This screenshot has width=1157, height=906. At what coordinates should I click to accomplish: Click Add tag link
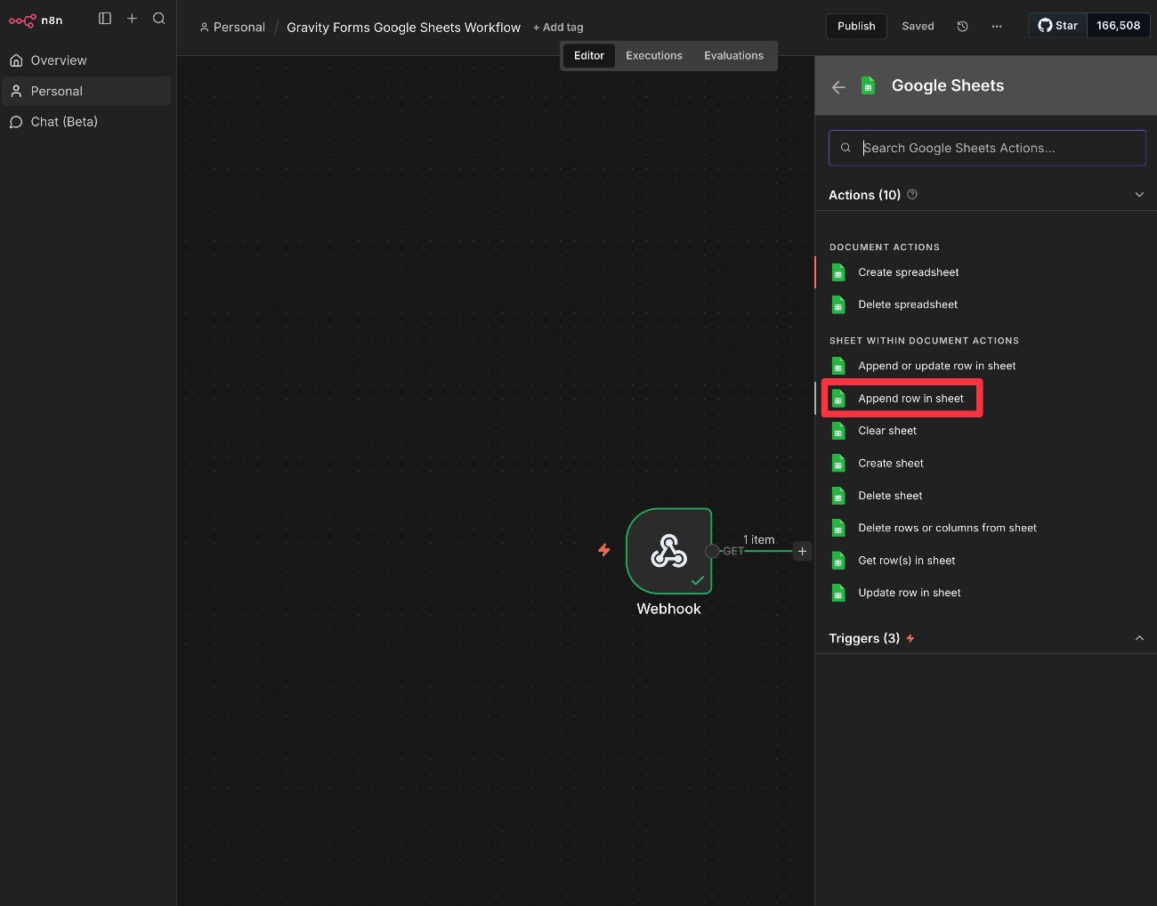[558, 28]
